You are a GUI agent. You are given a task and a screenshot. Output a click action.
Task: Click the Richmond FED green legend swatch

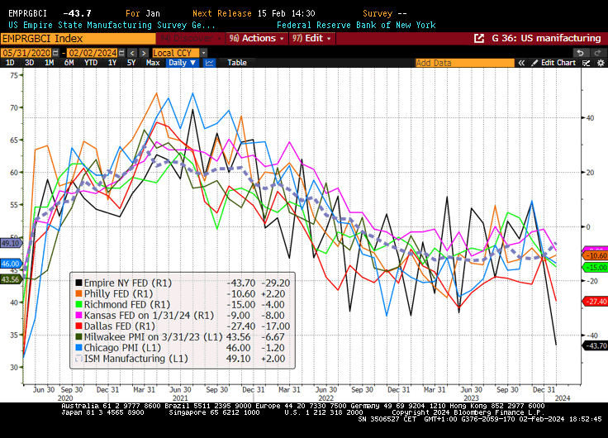[x=78, y=305]
